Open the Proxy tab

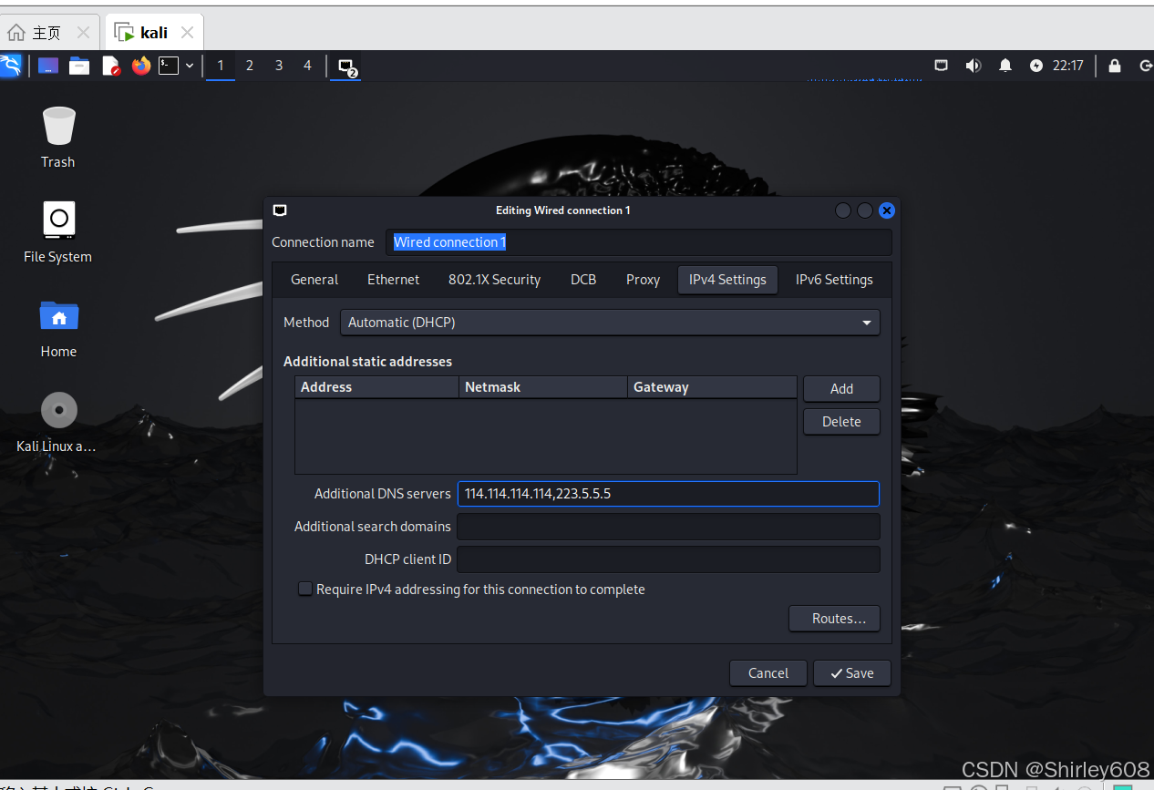click(x=643, y=280)
